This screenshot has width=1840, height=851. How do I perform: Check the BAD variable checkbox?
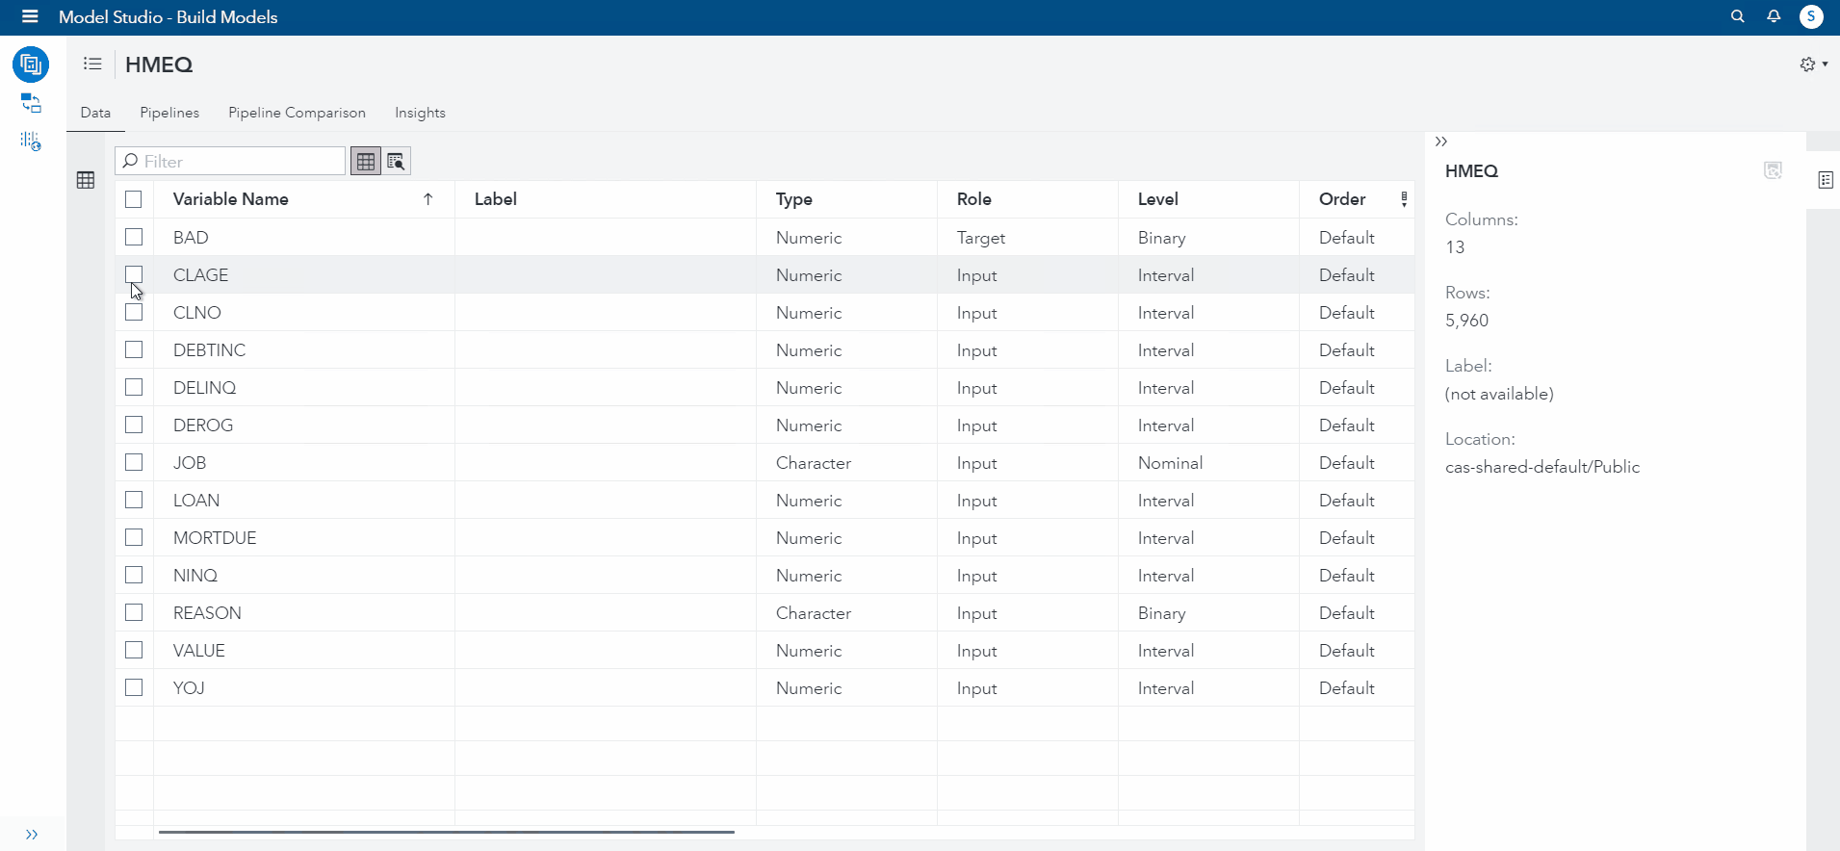point(134,237)
